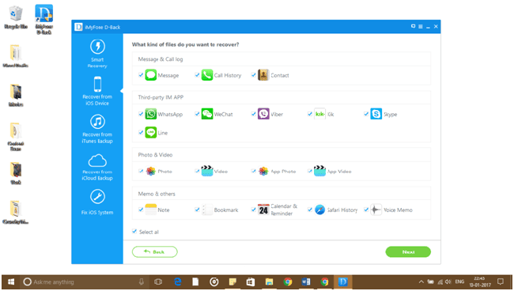Image resolution: width=514 pixels, height=291 pixels.
Task: Open the Recycle Bin desktop icon
Action: pos(16,17)
